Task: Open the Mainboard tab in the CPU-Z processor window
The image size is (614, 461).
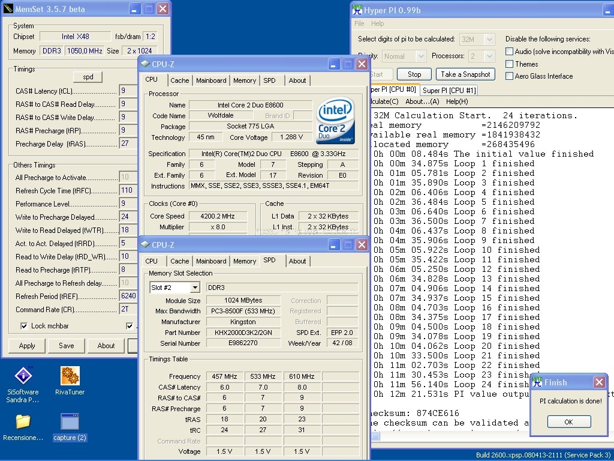Action: tap(211, 80)
